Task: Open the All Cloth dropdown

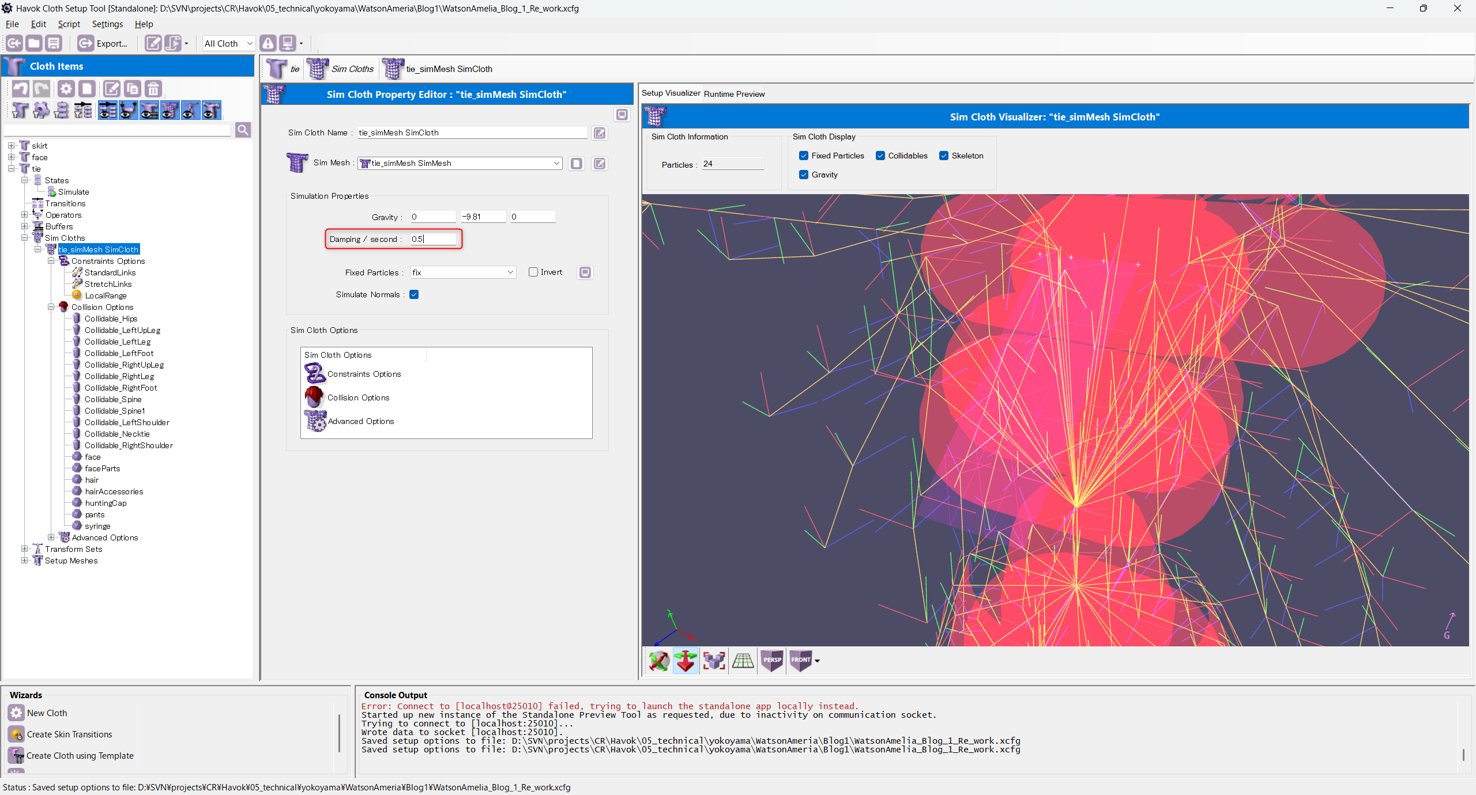Action: pos(228,43)
